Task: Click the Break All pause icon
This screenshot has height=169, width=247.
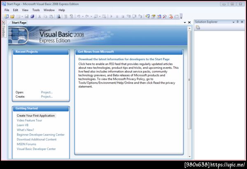Action: coord(117,16)
